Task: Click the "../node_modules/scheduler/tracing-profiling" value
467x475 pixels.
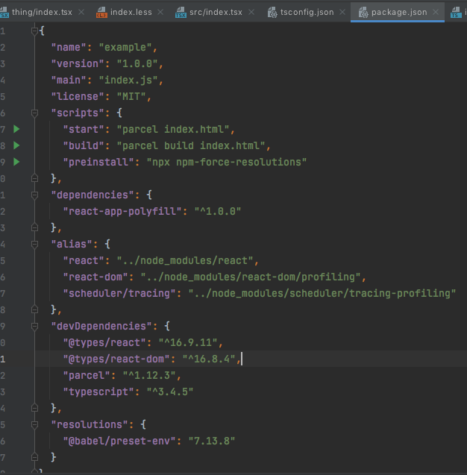Action: coord(322,294)
